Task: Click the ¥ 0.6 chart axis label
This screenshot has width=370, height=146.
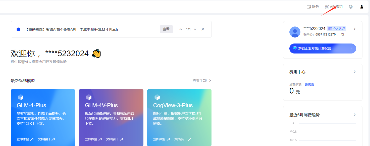Action: (x=293, y=140)
